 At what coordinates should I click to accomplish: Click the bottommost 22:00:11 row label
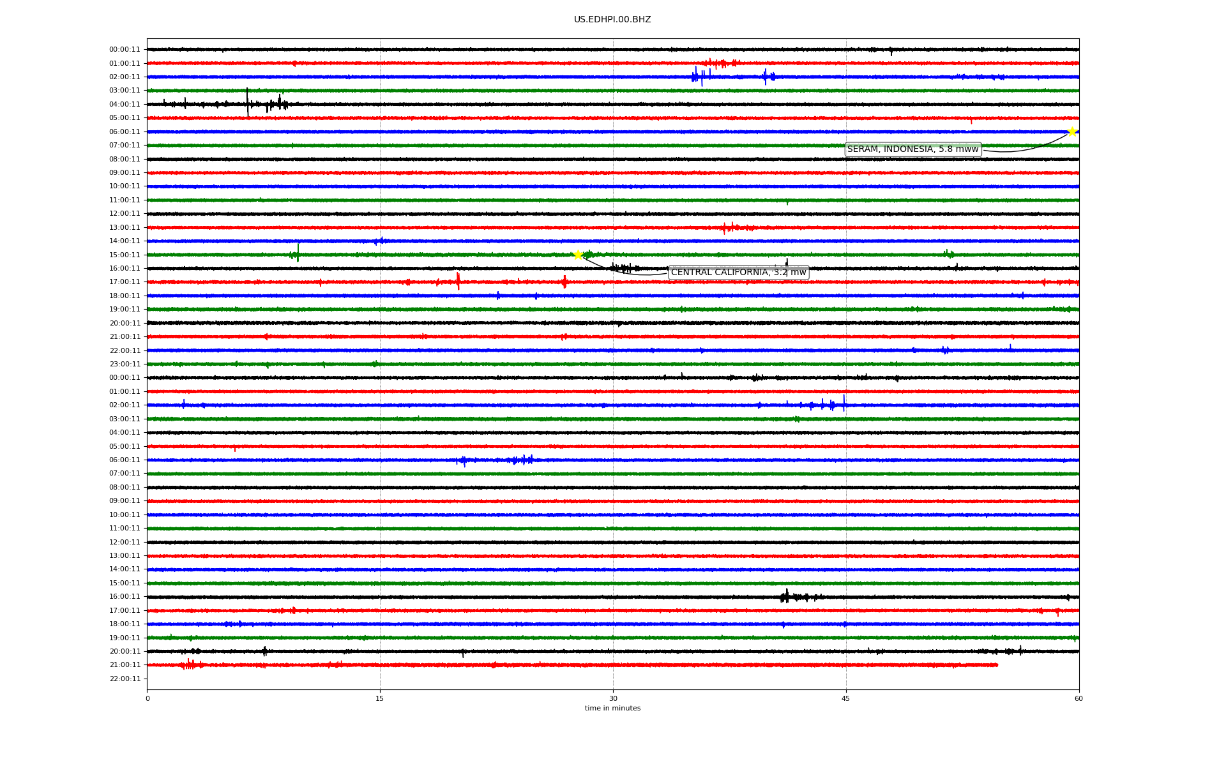pos(125,679)
